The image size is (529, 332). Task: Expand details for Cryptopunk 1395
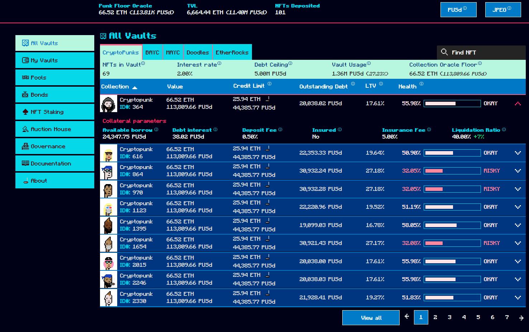(x=518, y=225)
